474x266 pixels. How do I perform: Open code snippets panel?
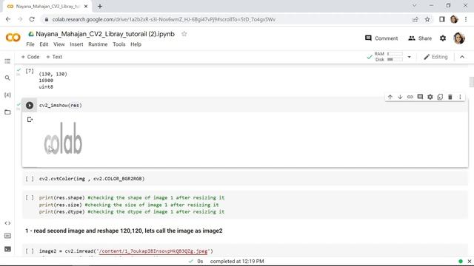7,223
